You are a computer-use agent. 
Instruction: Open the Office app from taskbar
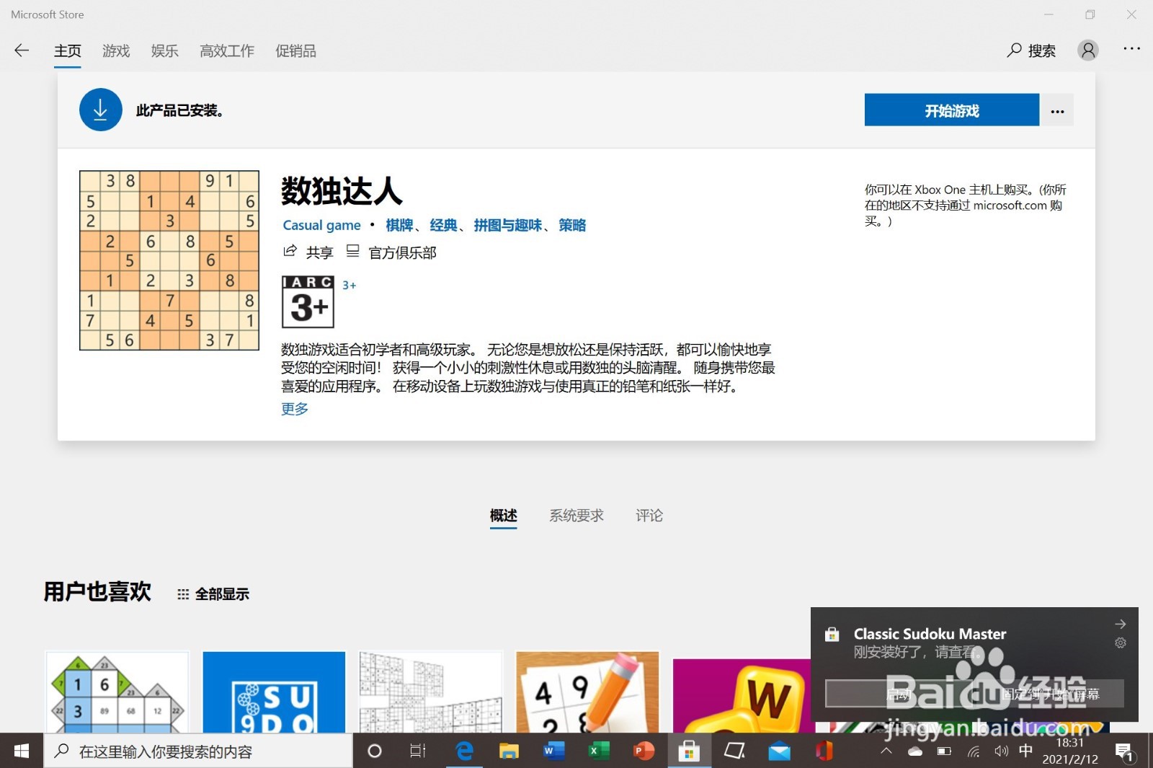pos(824,751)
